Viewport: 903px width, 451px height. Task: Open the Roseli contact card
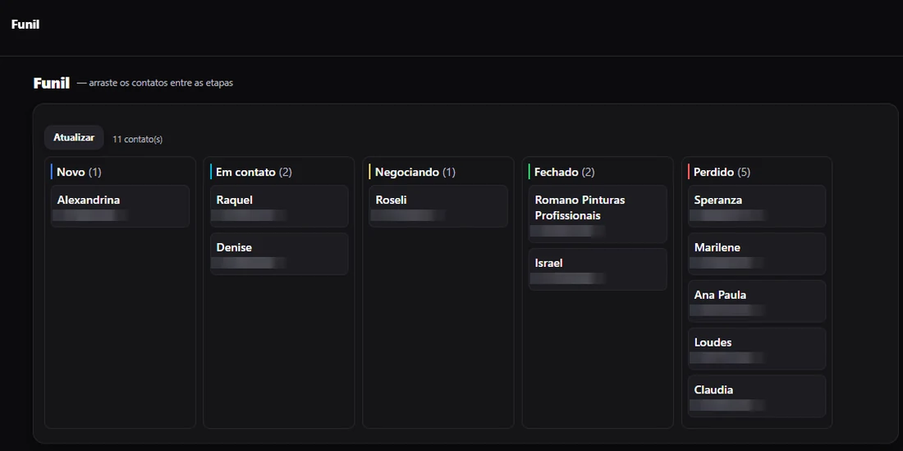[x=438, y=206]
